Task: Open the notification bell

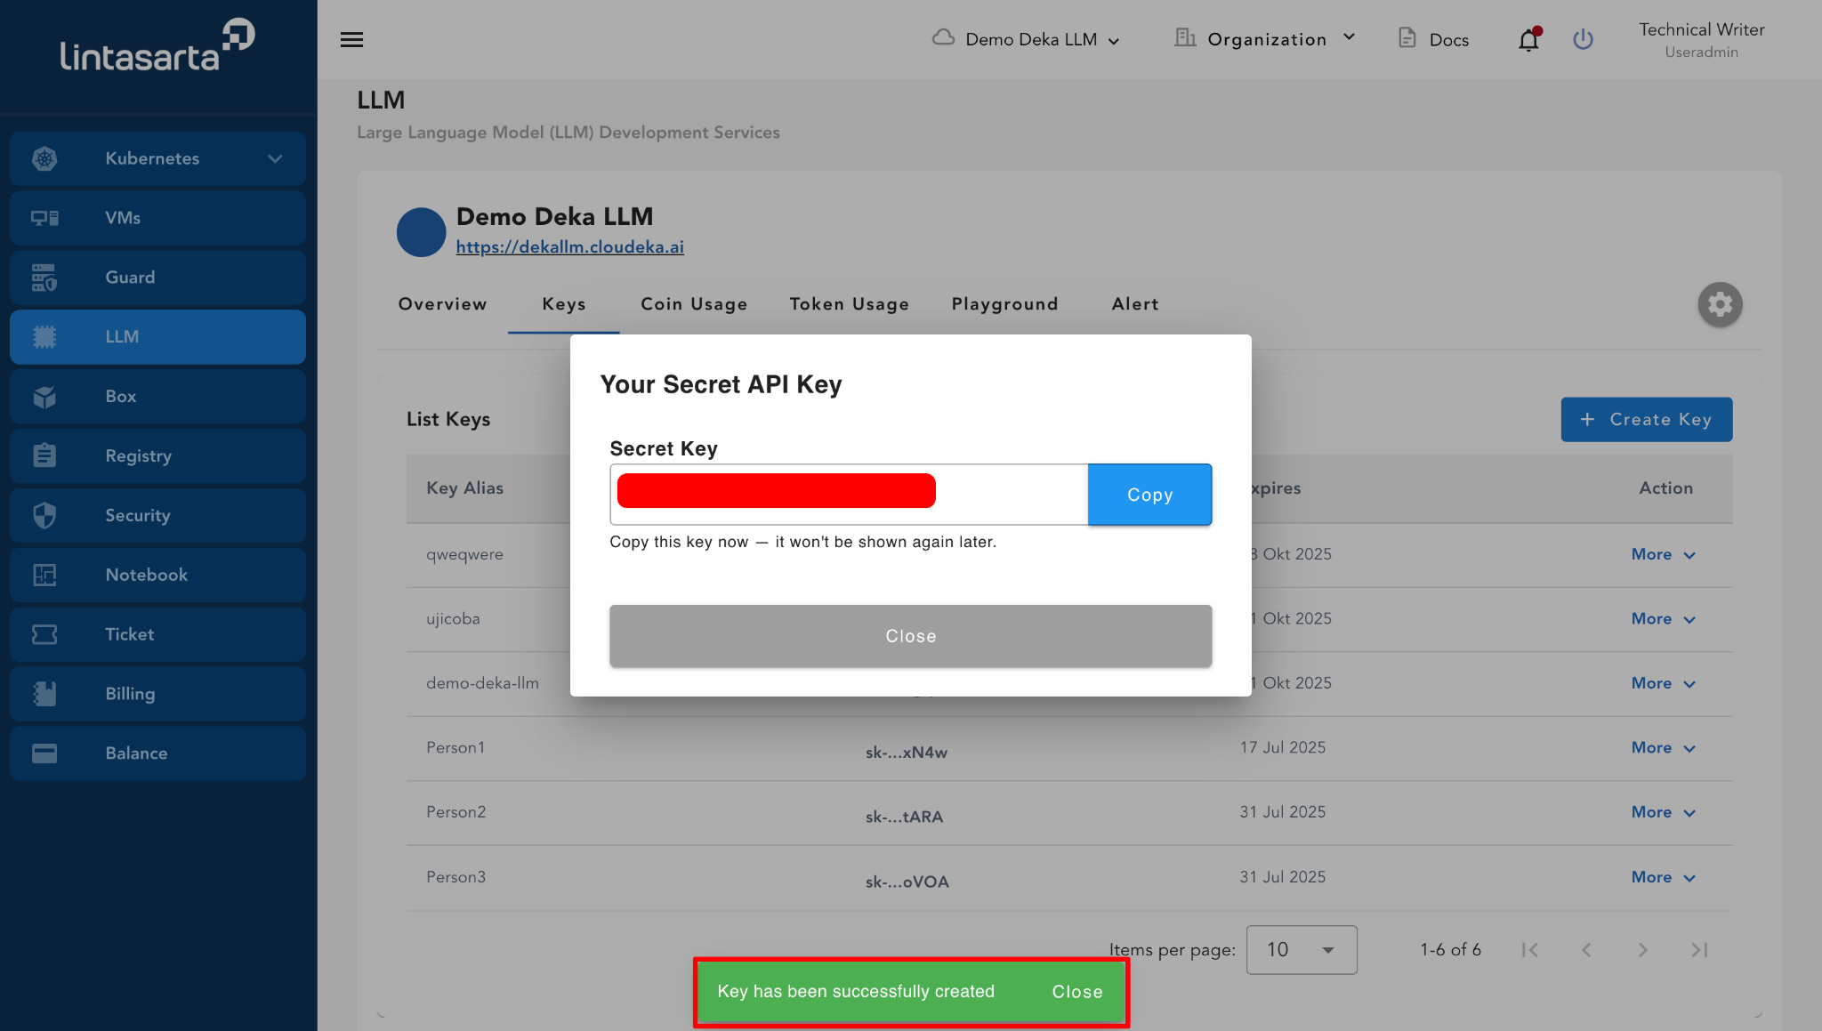Action: tap(1528, 40)
